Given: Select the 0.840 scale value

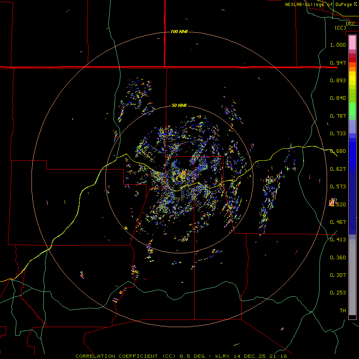Looking at the screenshot, I should click(x=338, y=98).
